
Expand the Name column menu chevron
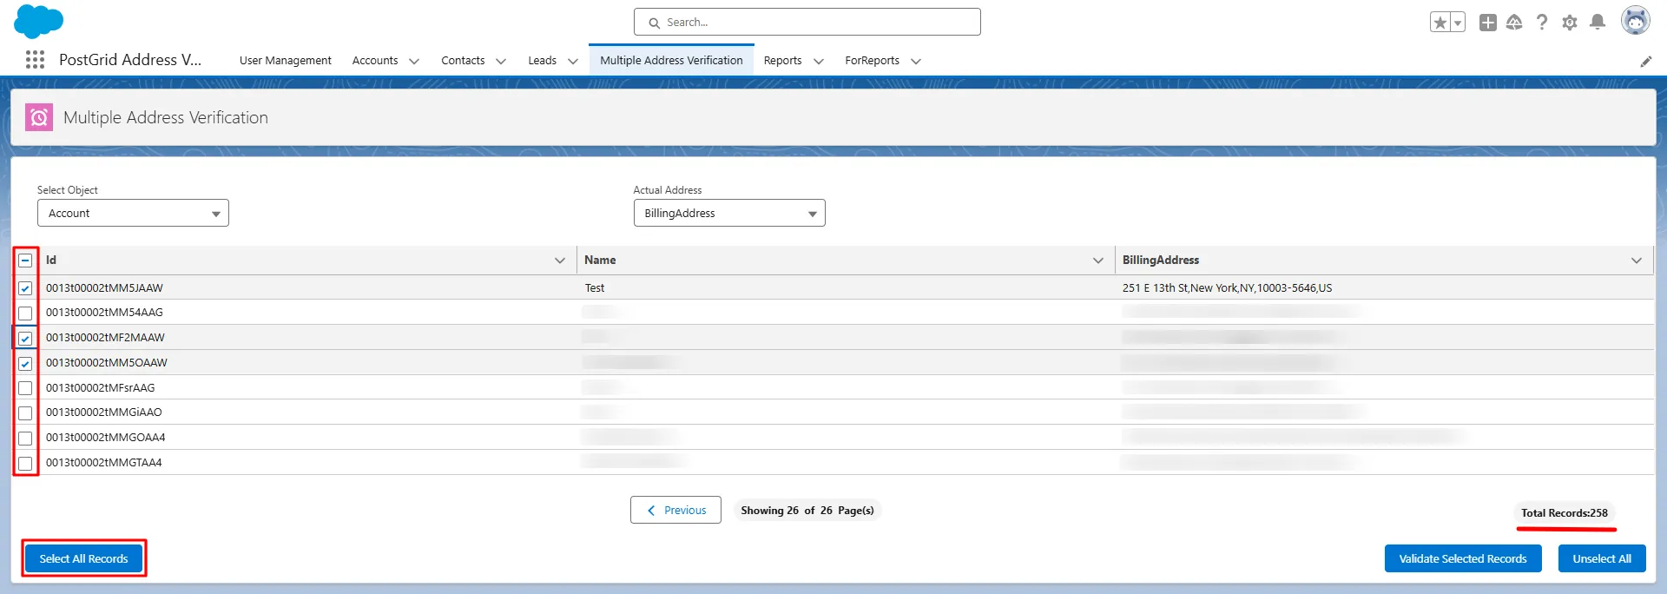pyautogui.click(x=1098, y=261)
